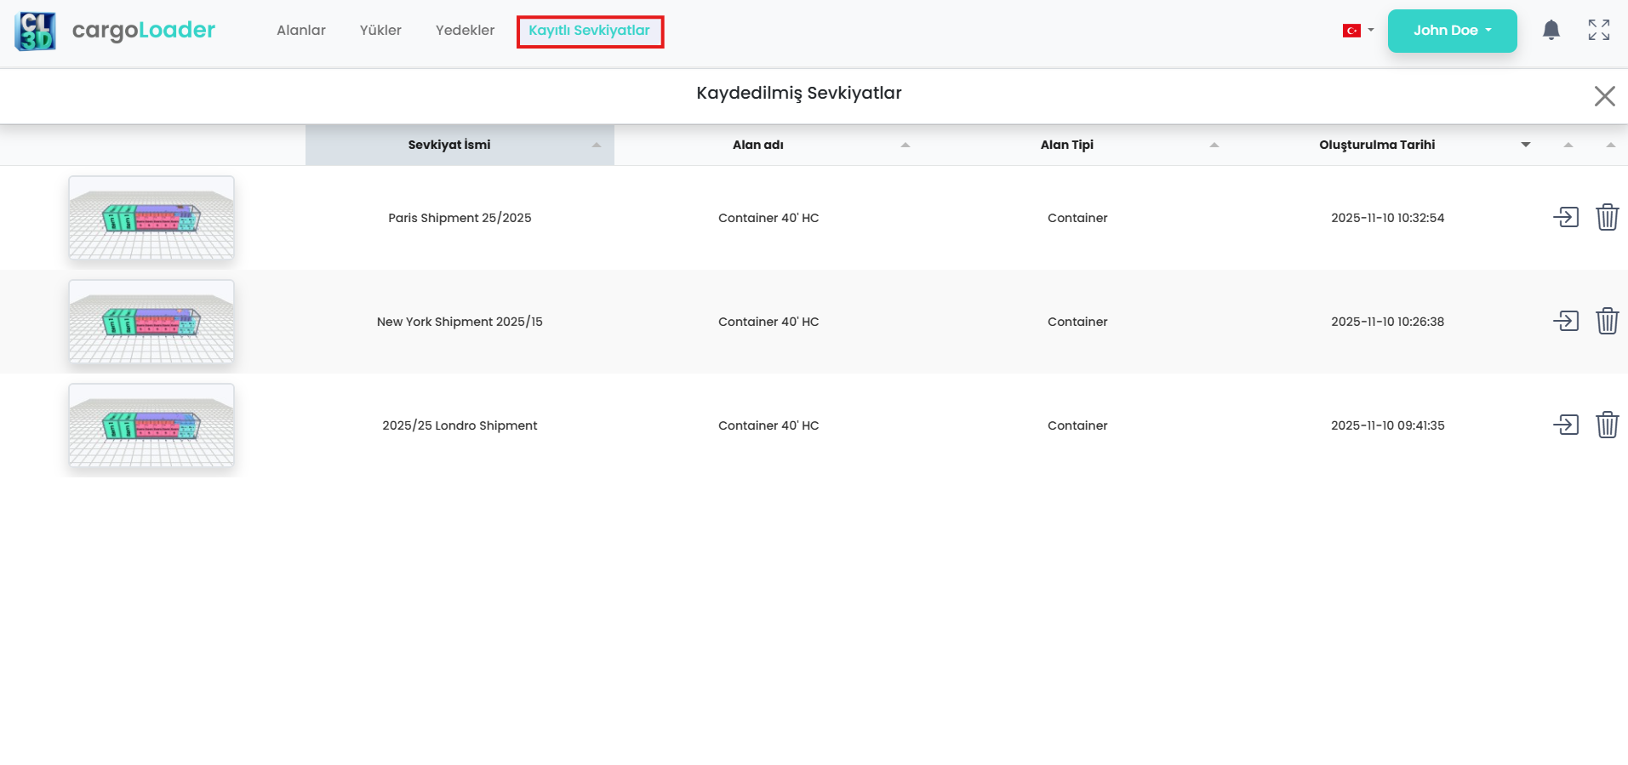Viewport: 1628px width, 765px height.
Task: Delete the 2025/25 Londro Shipment
Action: click(1607, 425)
